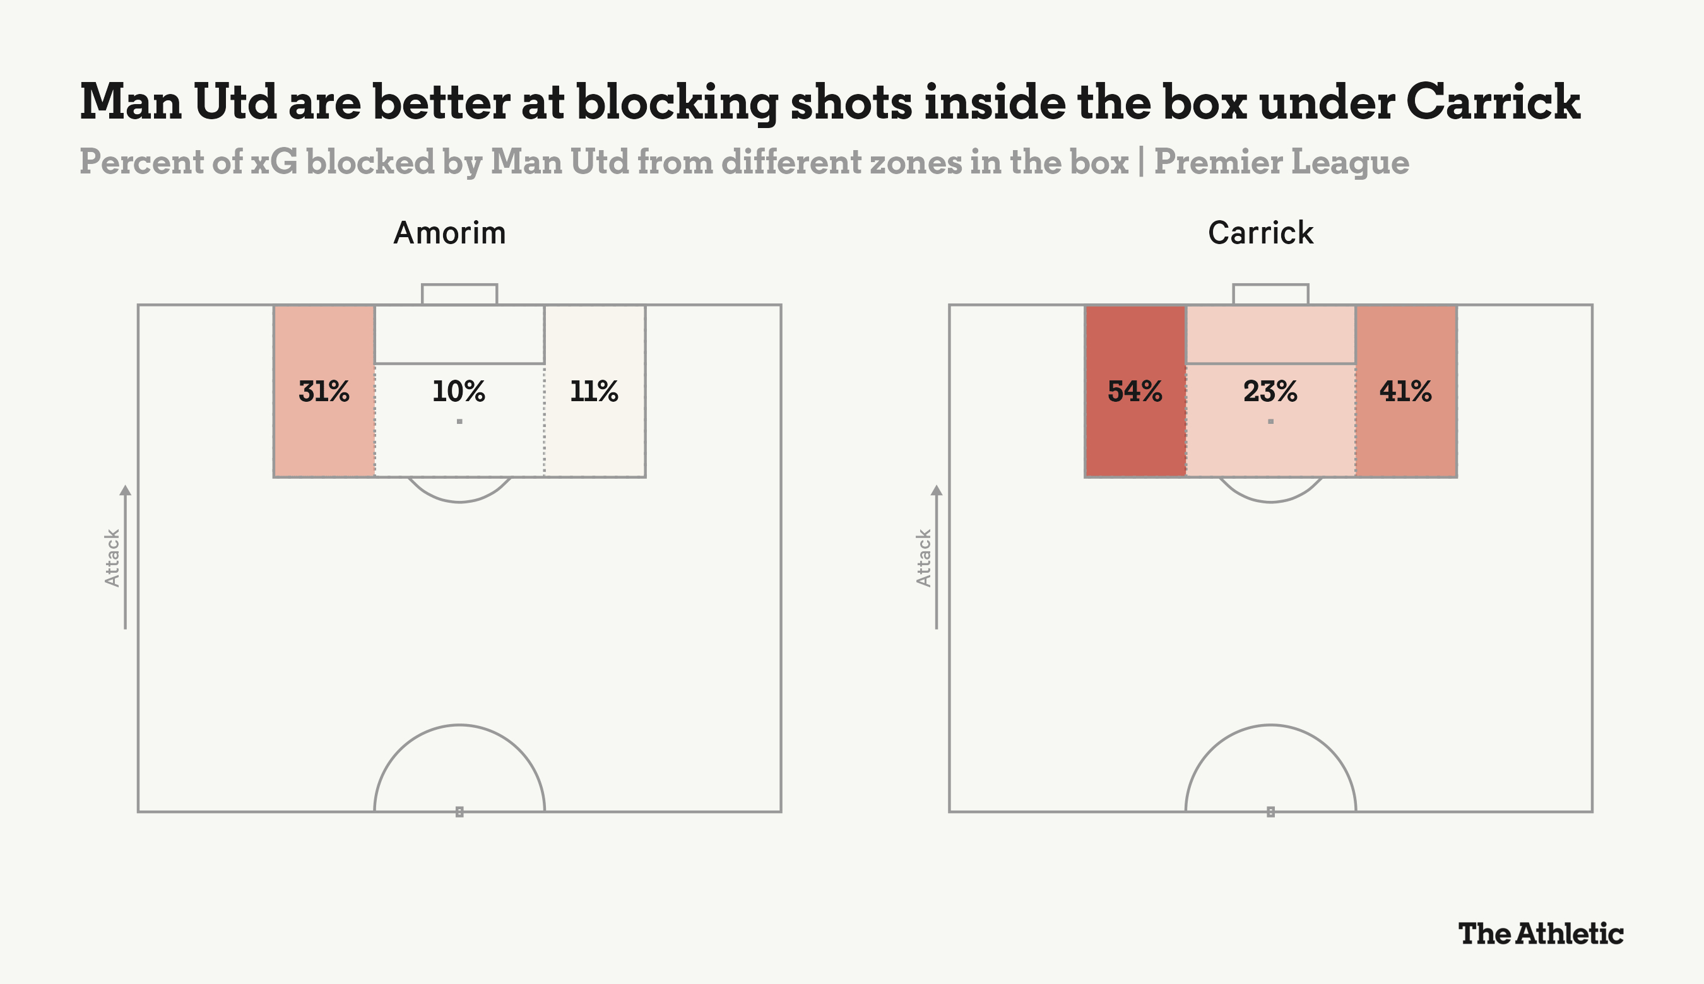Click The Athletic logo
This screenshot has height=984, width=1704.
coord(1541,934)
